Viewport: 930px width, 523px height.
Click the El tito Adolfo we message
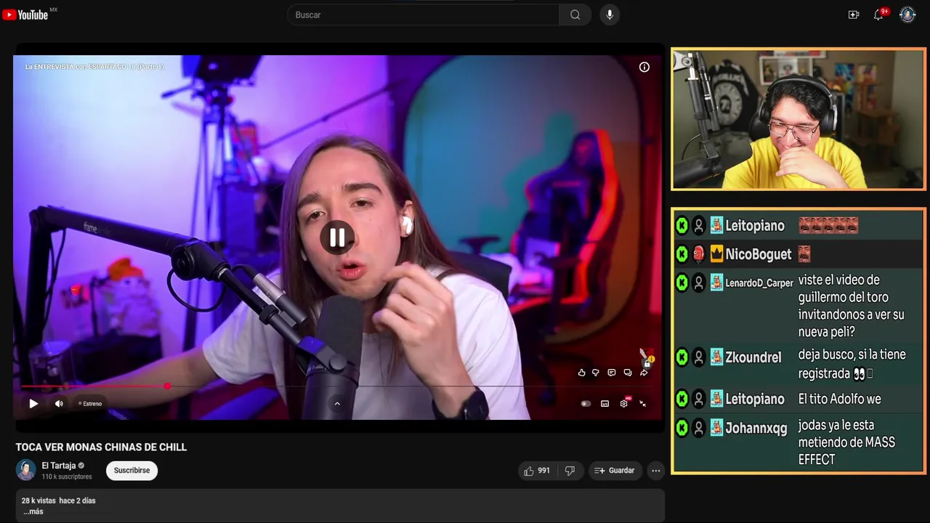[x=839, y=399]
